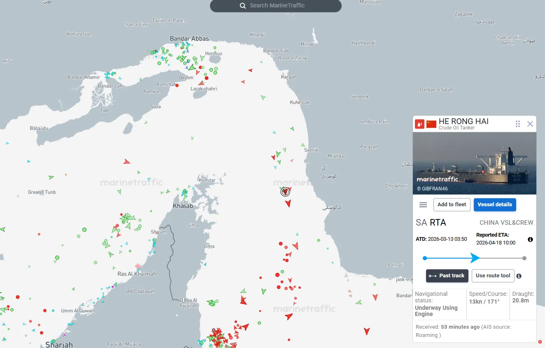Click the Add to fleet button
This screenshot has width=545, height=348.
[x=452, y=205]
